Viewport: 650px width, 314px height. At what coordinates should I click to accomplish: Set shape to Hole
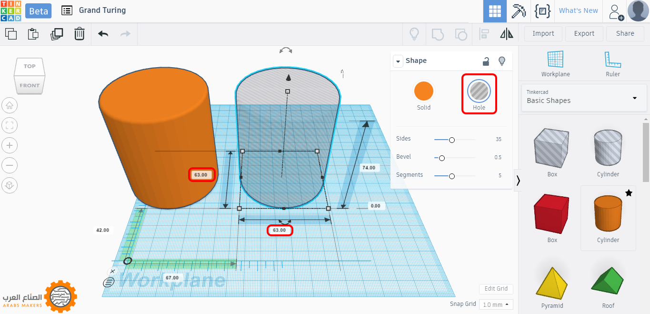pos(479,94)
